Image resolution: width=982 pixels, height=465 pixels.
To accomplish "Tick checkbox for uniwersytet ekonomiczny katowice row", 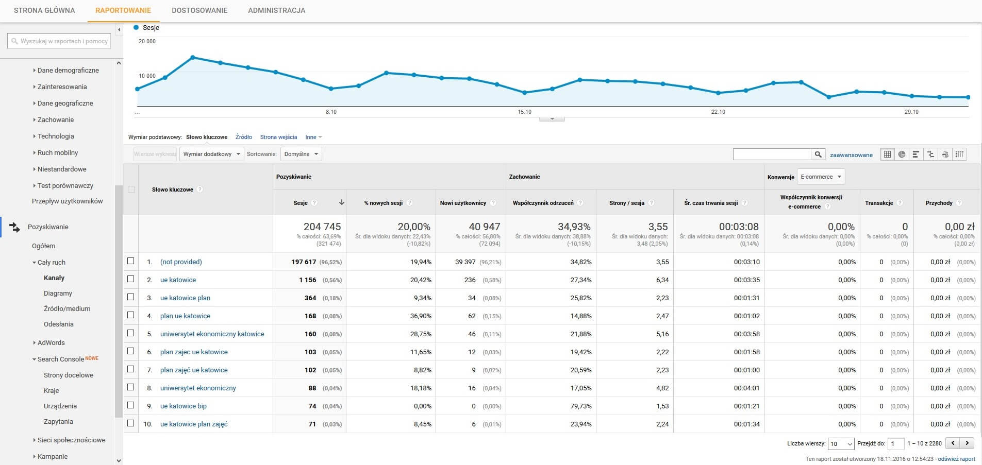I will tap(131, 333).
